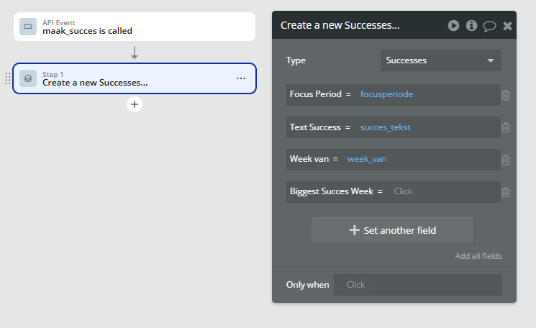Click the drag handle beside Step 1
Screen dimensions: 536x328
[8, 78]
